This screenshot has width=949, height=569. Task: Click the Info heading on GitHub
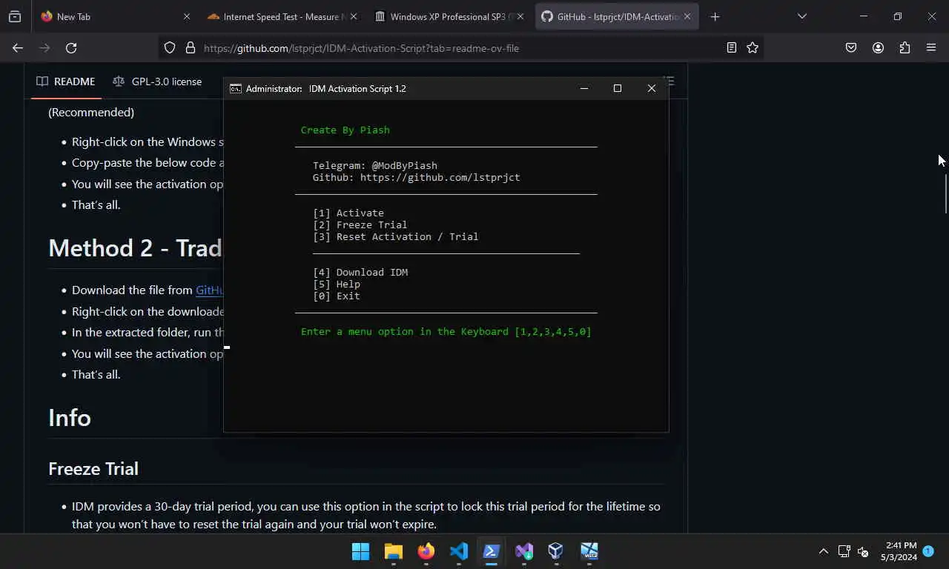point(70,417)
